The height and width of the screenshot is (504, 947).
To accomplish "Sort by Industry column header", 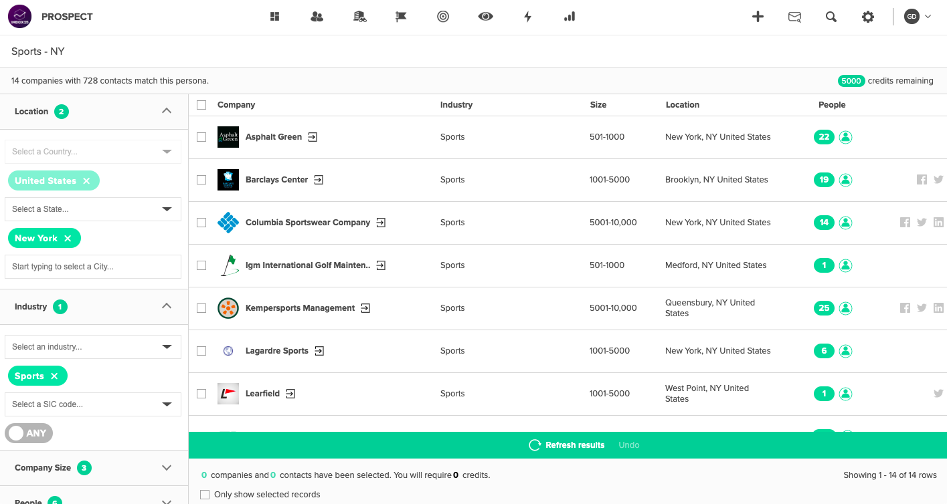I will click(x=456, y=105).
